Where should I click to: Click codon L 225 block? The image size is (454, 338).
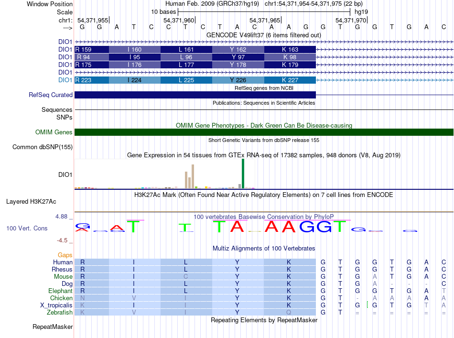186,80
